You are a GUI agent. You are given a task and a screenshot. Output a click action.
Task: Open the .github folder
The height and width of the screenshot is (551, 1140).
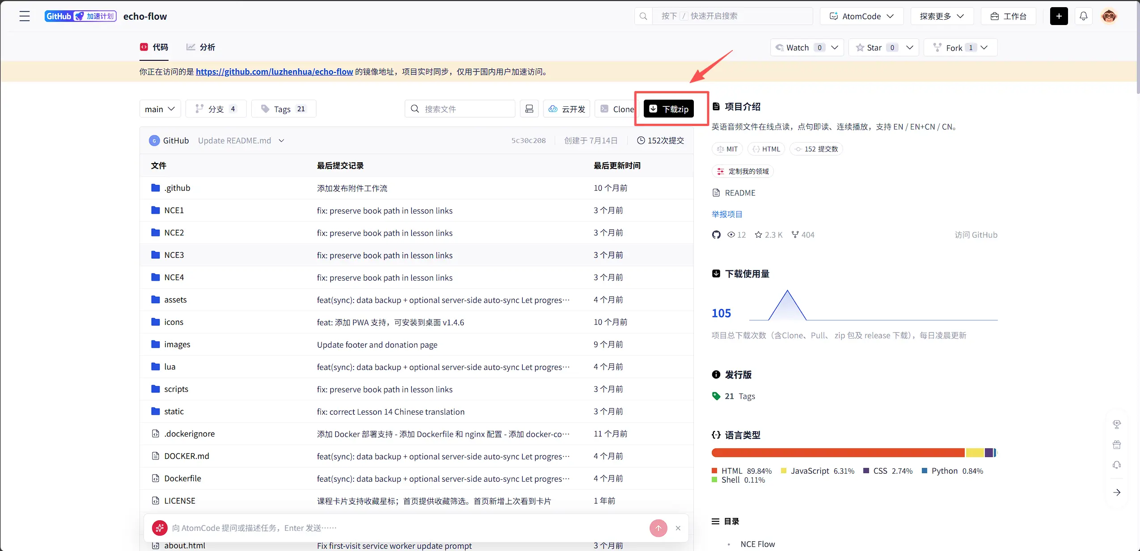pyautogui.click(x=177, y=188)
